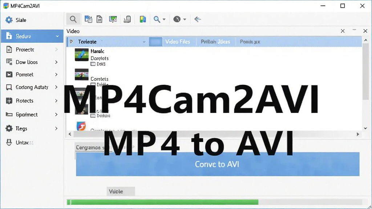Click the stacked pages toolbar icon
This screenshot has height=209, width=372.
coord(127,19)
